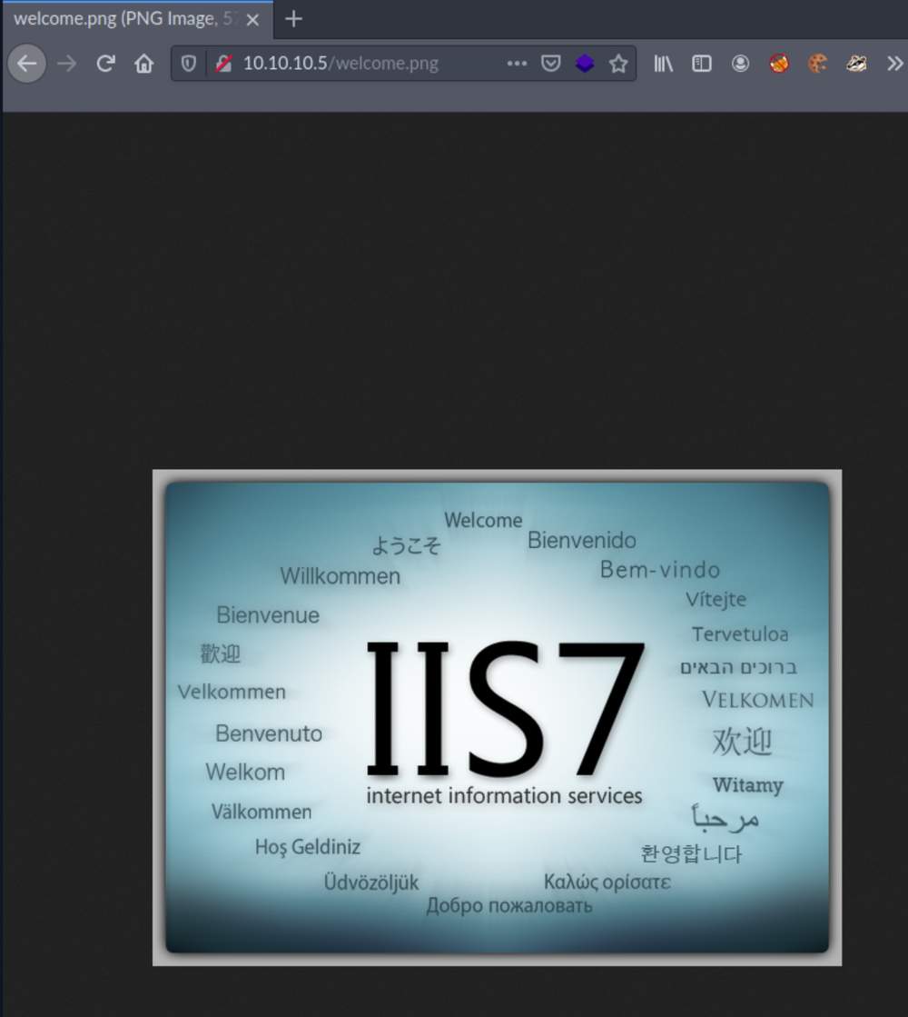Click the word 'Willkommen' in the image
The width and height of the screenshot is (908, 1017).
(x=340, y=576)
